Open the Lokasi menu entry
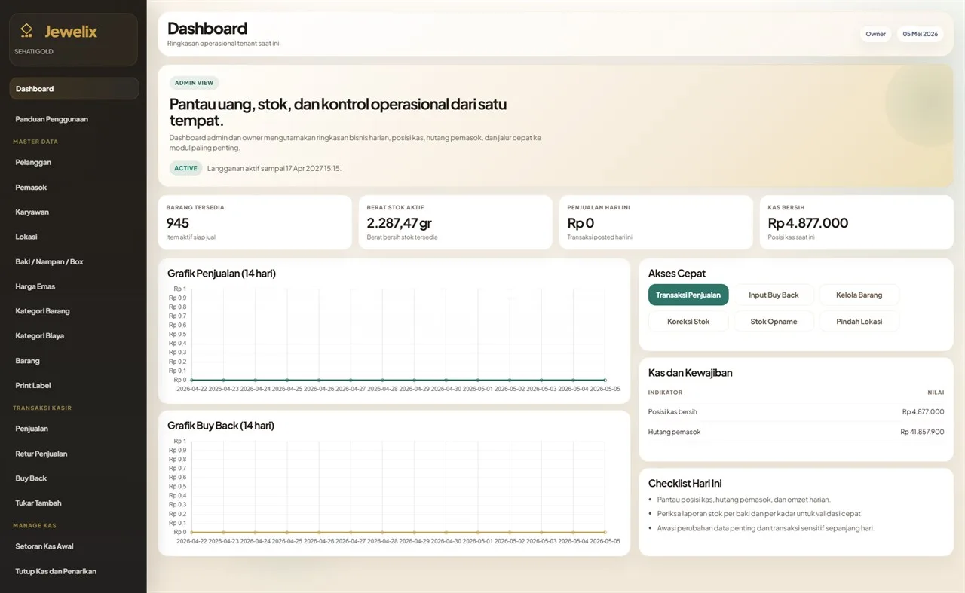 click(x=74, y=237)
